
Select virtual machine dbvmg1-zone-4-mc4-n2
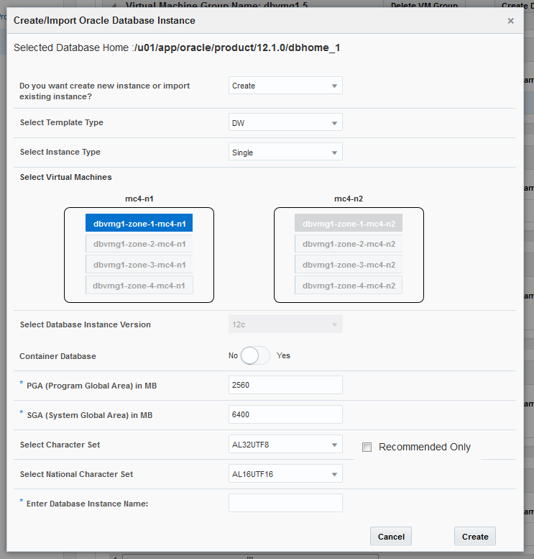(x=349, y=285)
